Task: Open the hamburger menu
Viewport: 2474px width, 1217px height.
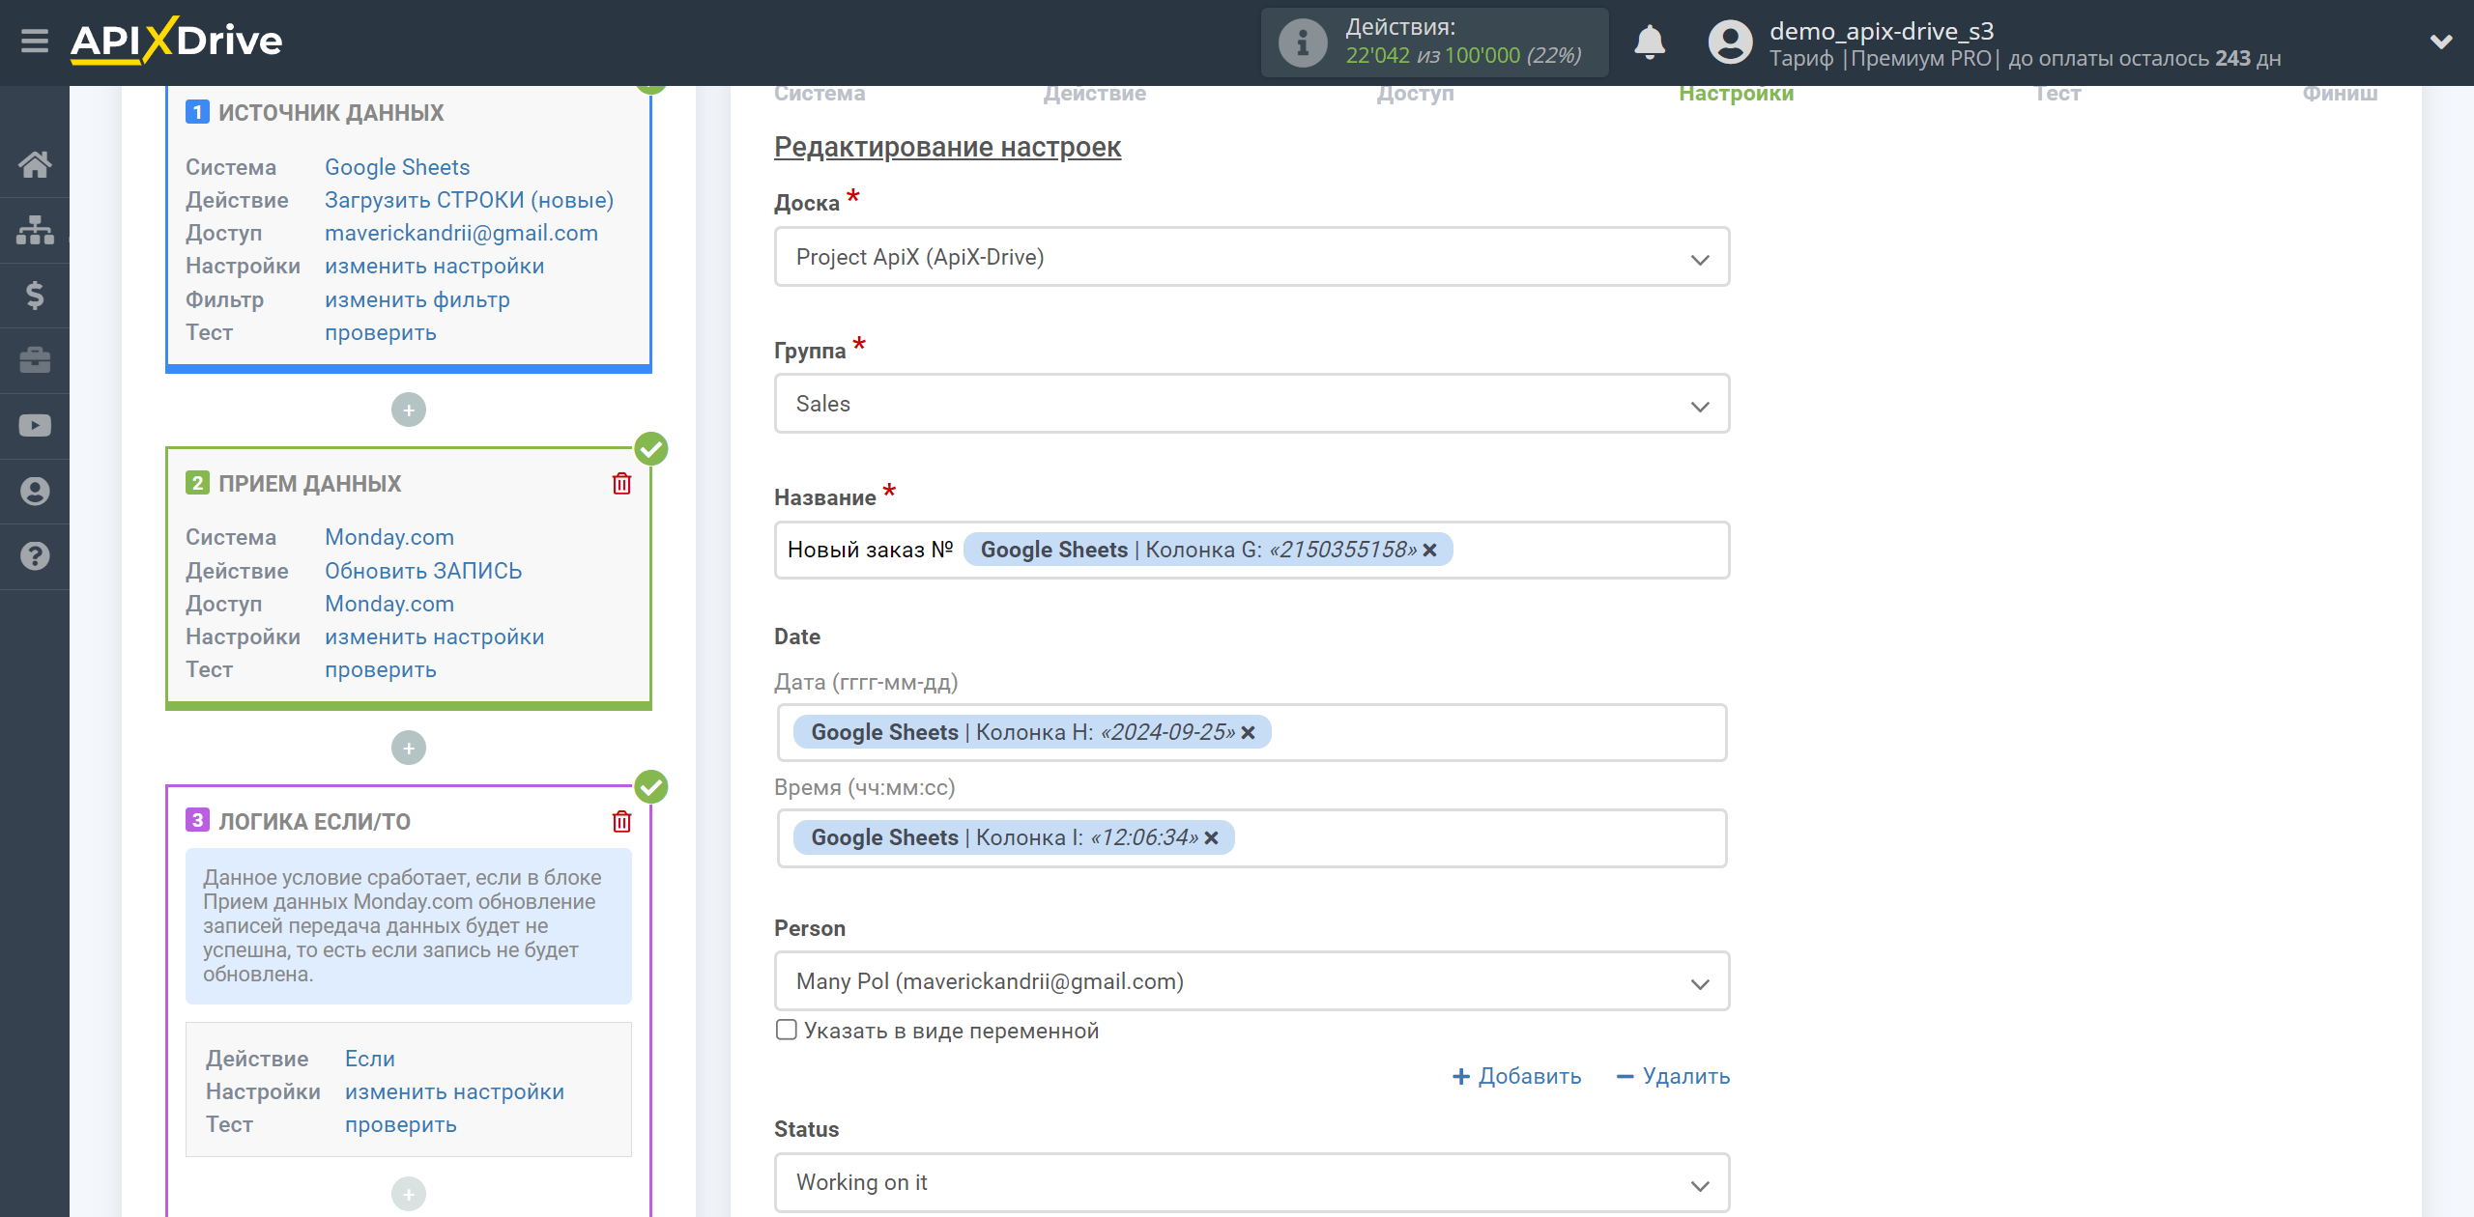Action: point(35,42)
